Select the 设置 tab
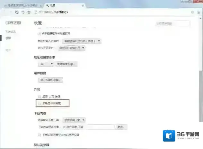The width and height of the screenshot is (203, 149). [65, 5]
